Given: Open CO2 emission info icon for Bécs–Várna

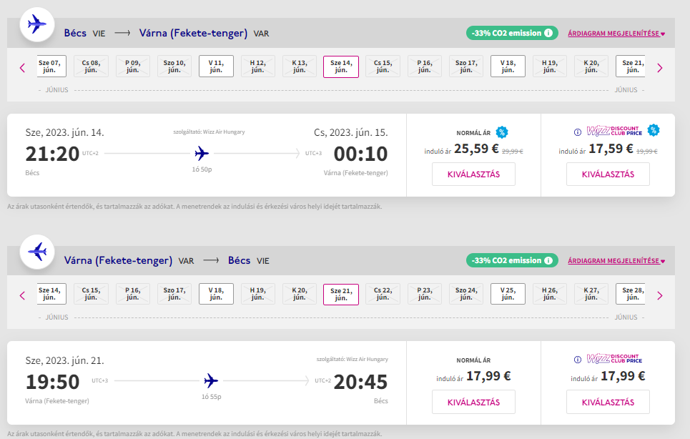Looking at the screenshot, I should 548,33.
